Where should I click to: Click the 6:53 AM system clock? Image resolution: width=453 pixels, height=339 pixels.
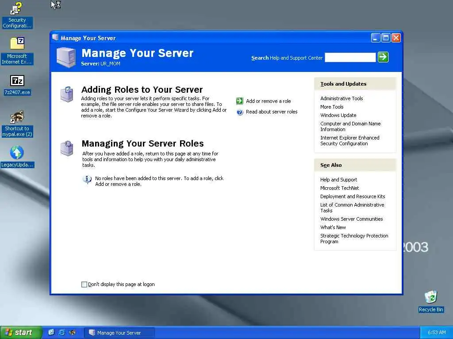point(437,333)
